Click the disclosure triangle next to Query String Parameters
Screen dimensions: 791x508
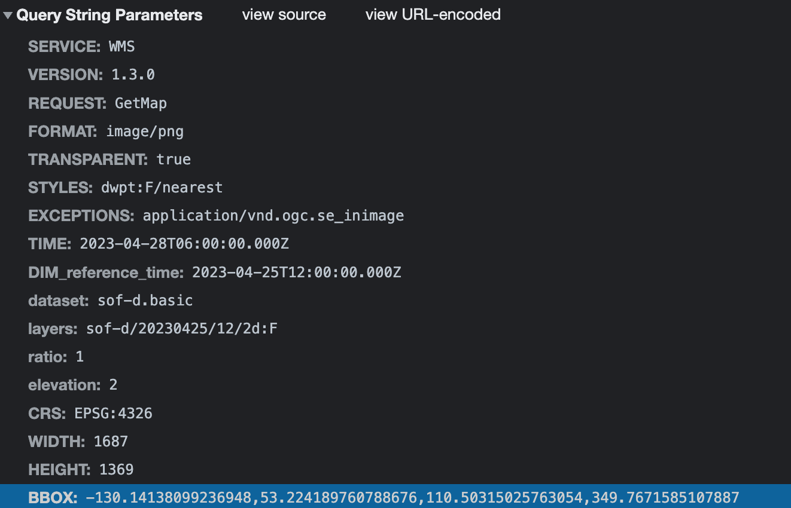8,15
